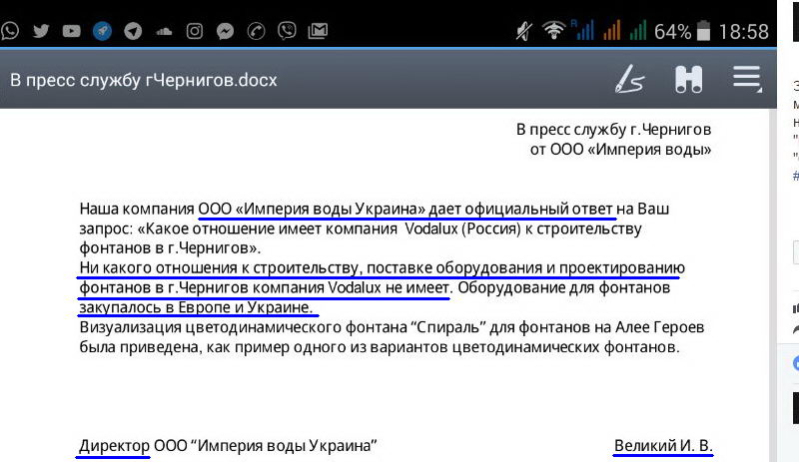
Task: Tap the Viber notification icon
Action: point(287,31)
